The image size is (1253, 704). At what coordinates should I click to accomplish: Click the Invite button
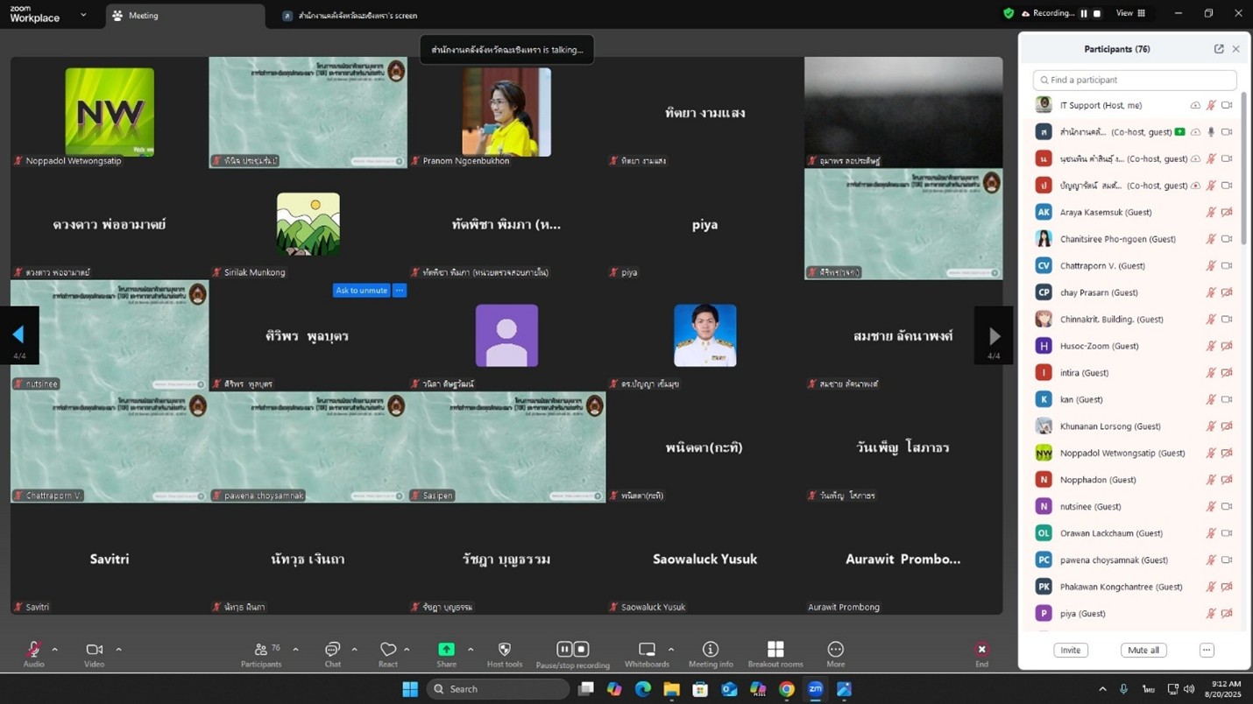coord(1070,650)
